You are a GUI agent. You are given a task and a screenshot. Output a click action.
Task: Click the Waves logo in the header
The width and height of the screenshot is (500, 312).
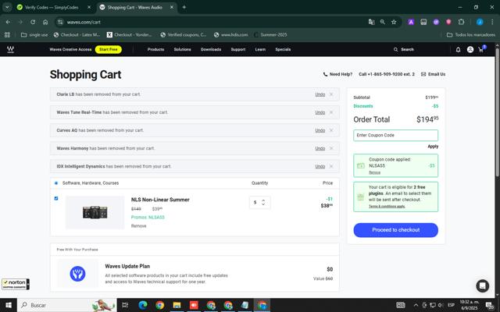tap(10, 49)
